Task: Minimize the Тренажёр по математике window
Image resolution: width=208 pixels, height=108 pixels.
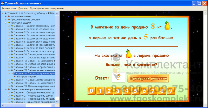Action: [194, 3]
